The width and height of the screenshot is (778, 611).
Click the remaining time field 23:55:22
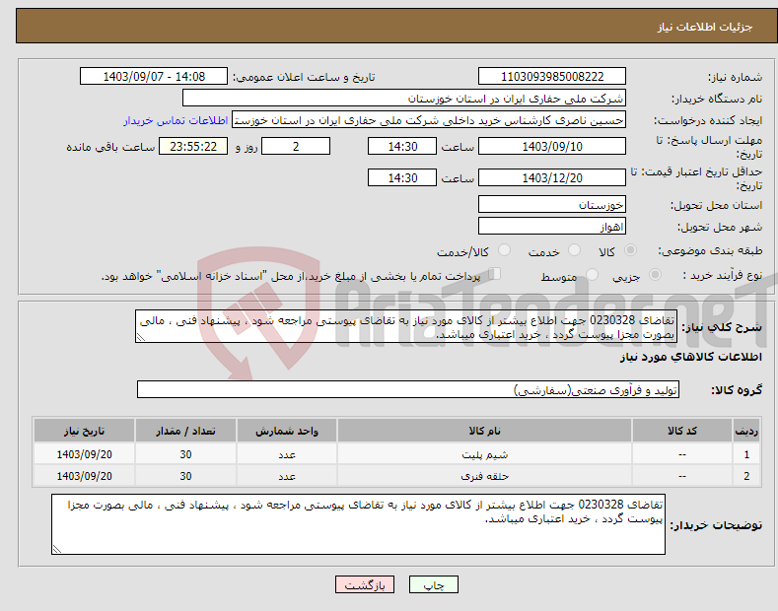point(193,146)
